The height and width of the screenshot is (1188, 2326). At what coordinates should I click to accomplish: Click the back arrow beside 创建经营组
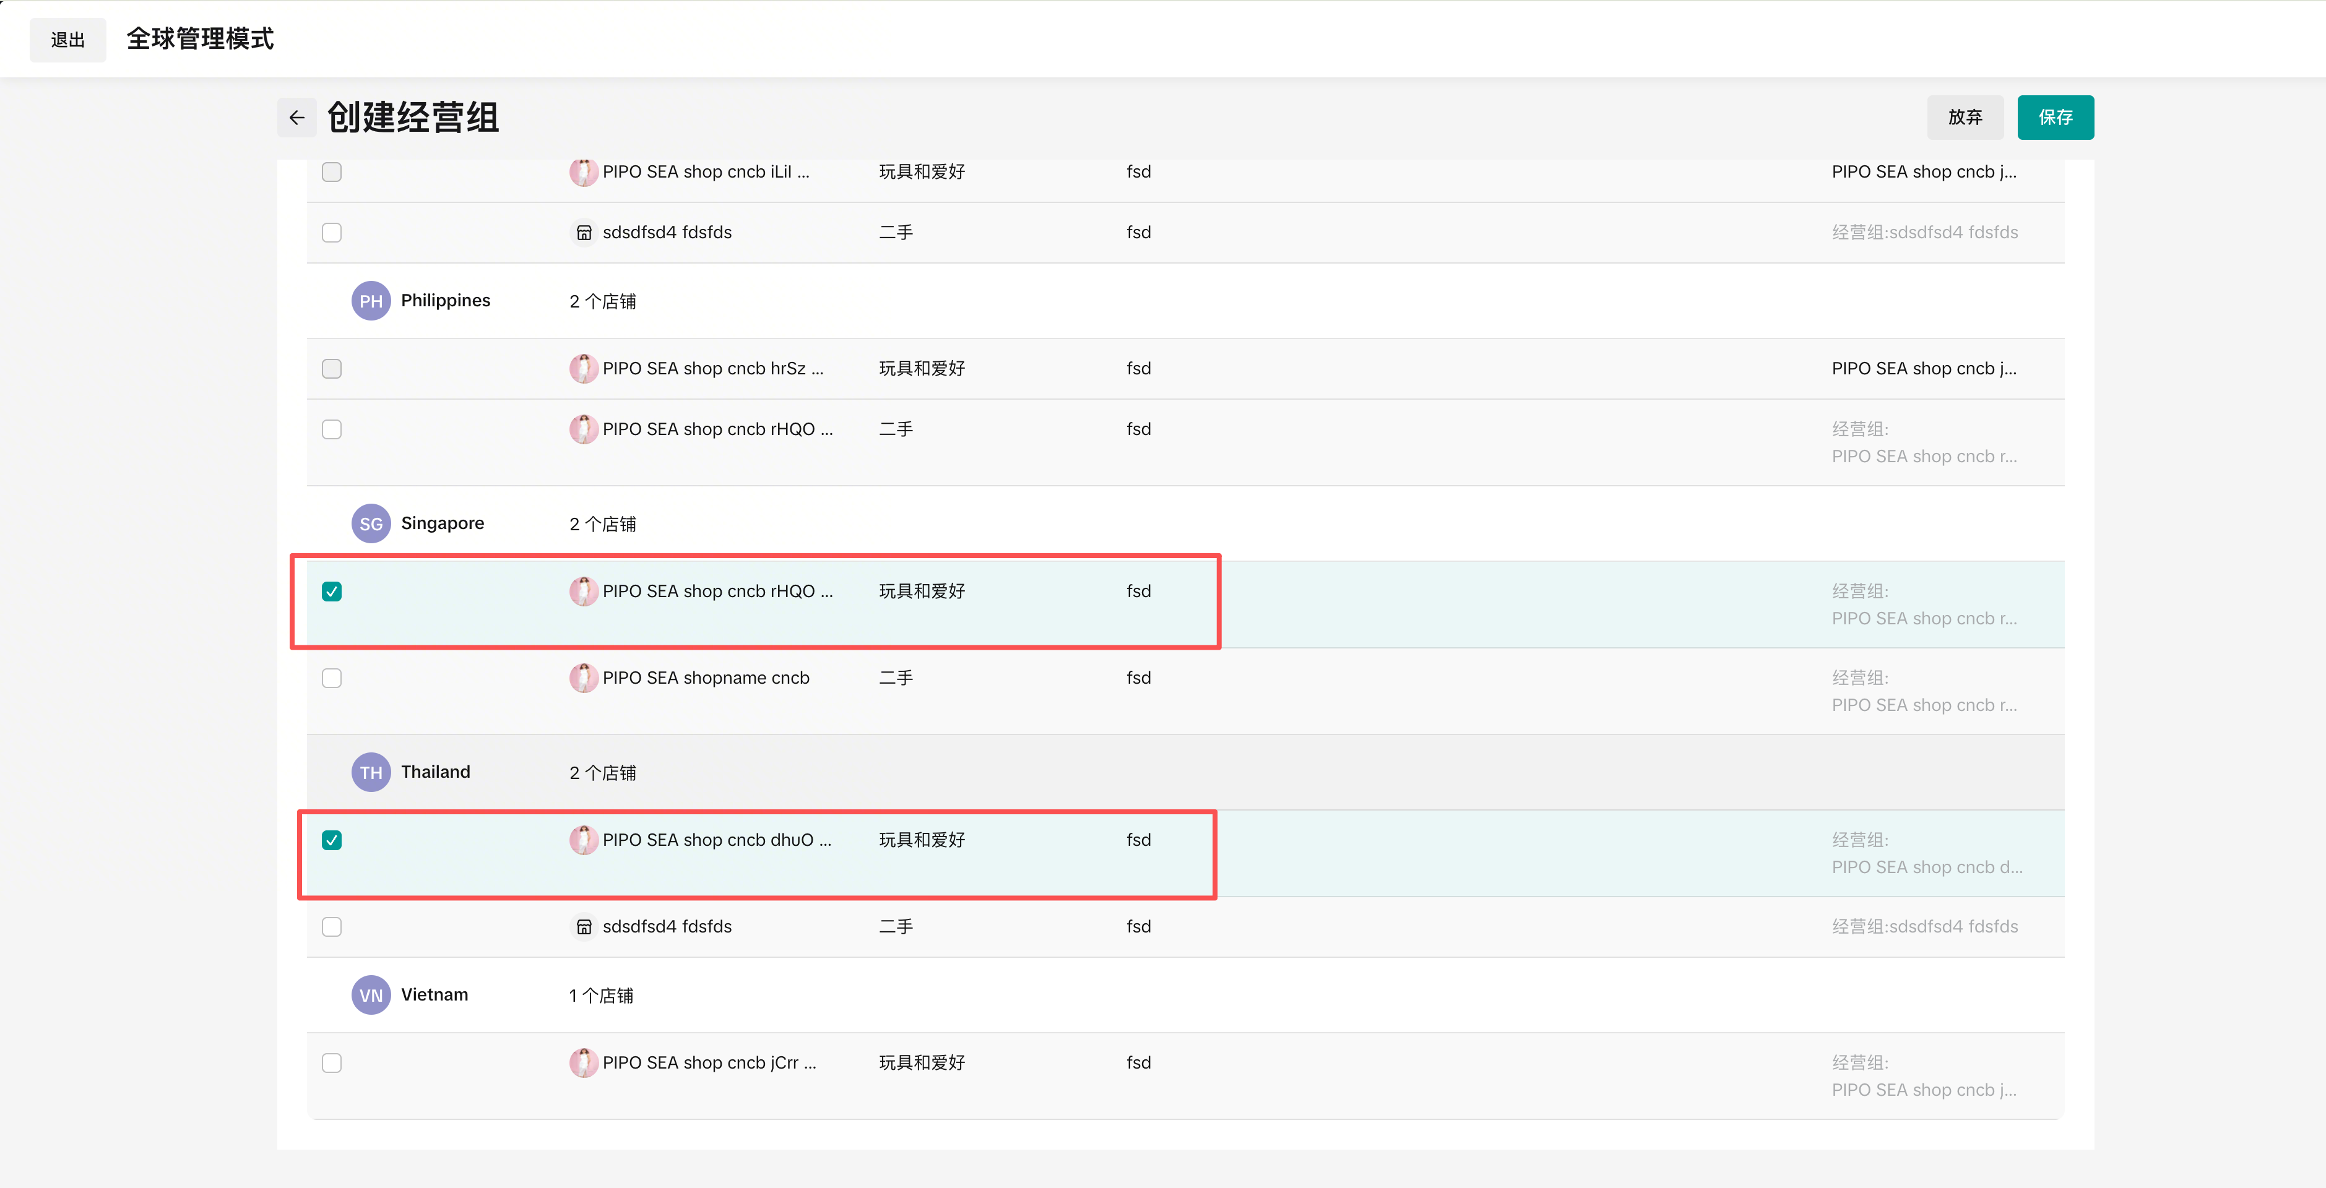coord(296,118)
